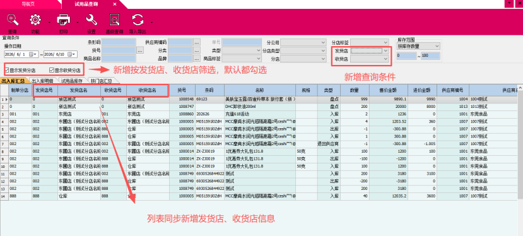Click the 查询 magnifier toolbar icon

(13, 20)
